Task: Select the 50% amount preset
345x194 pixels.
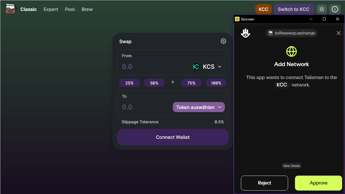Action: click(154, 83)
